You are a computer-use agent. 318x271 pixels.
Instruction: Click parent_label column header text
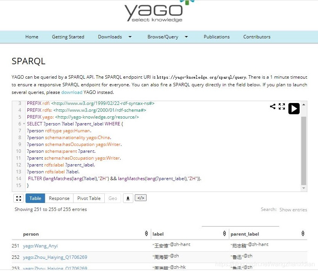245,234
